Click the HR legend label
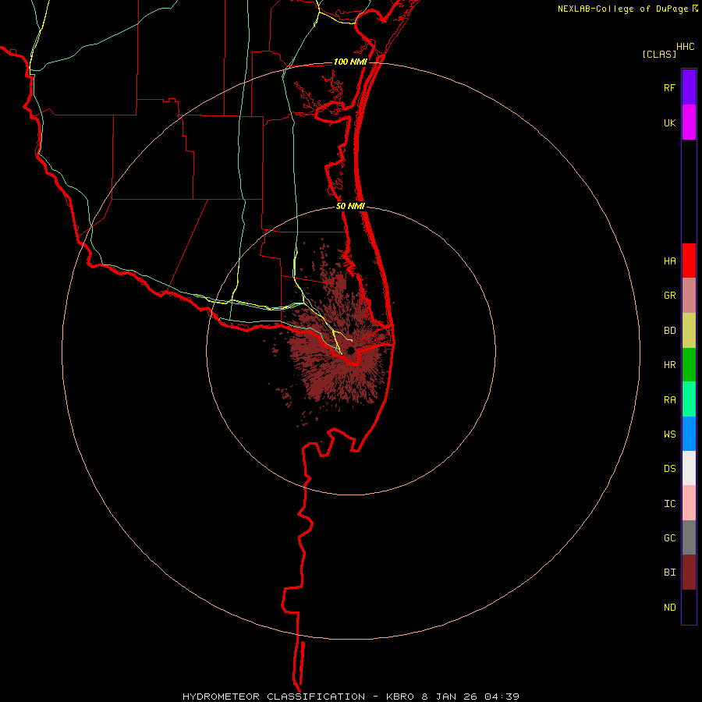The height and width of the screenshot is (702, 702). pyautogui.click(x=669, y=365)
